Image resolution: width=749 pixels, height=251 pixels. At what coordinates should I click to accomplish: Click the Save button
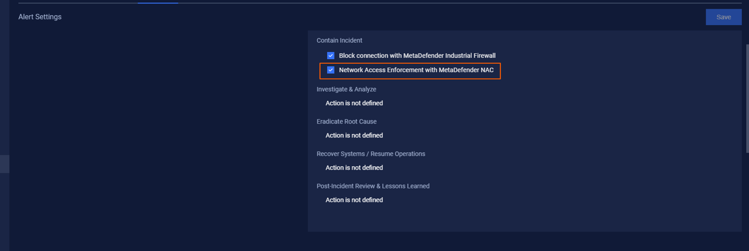723,17
